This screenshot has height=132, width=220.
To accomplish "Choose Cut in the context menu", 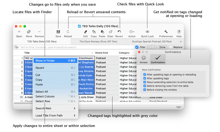I will pos(55,75).
